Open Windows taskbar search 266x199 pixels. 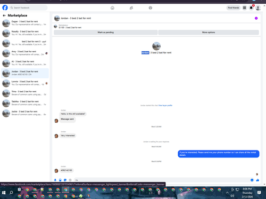click(11, 193)
